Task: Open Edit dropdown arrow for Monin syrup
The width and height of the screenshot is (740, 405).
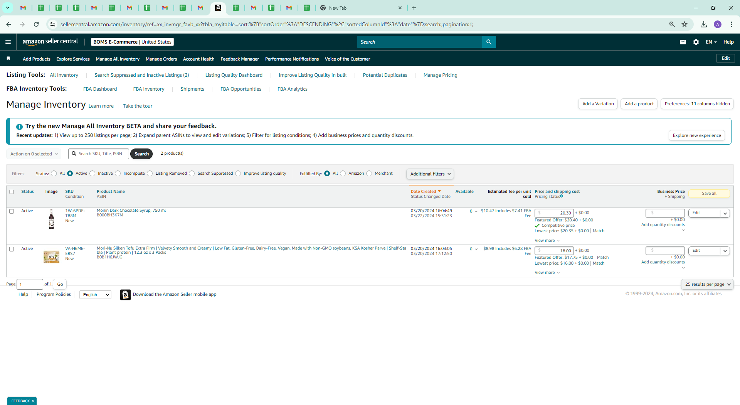Action: tap(725, 213)
